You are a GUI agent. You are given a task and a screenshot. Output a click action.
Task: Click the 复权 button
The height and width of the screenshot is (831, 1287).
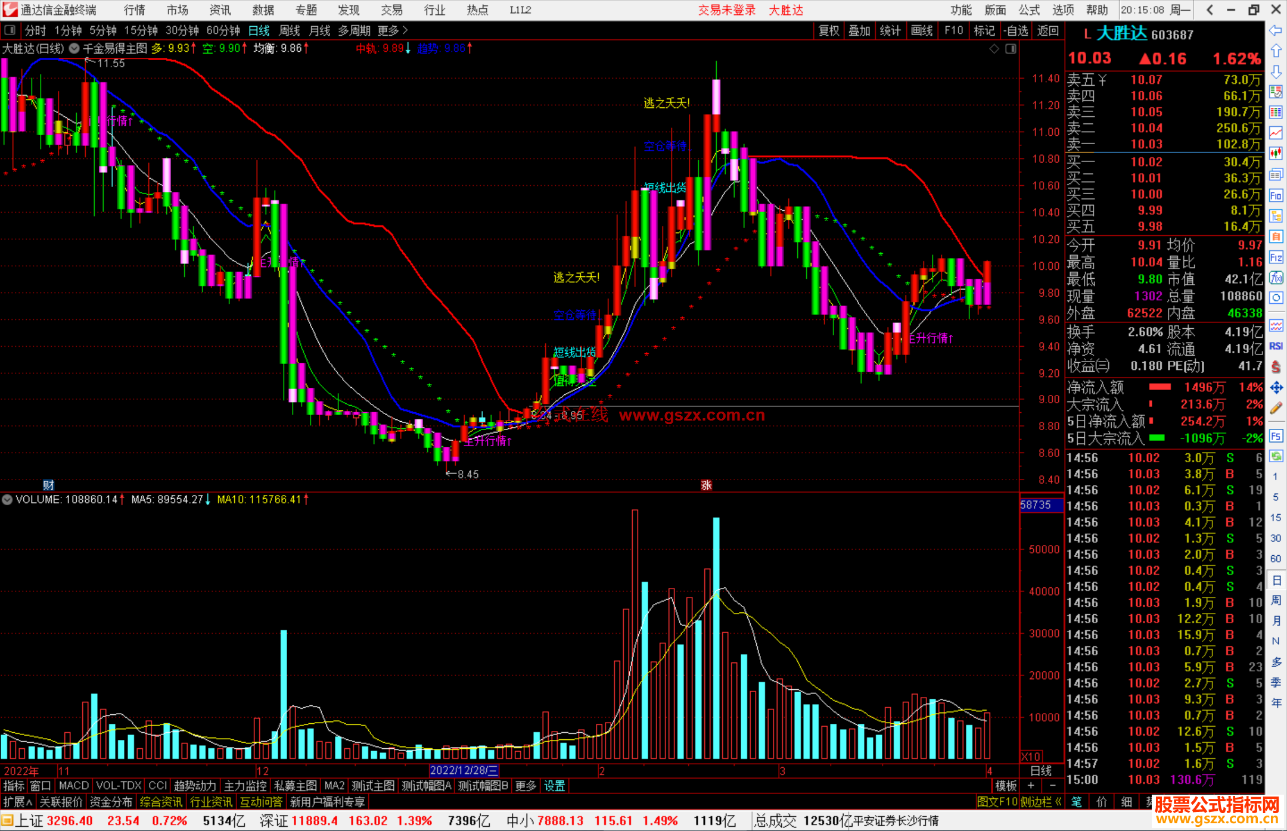pyautogui.click(x=828, y=30)
